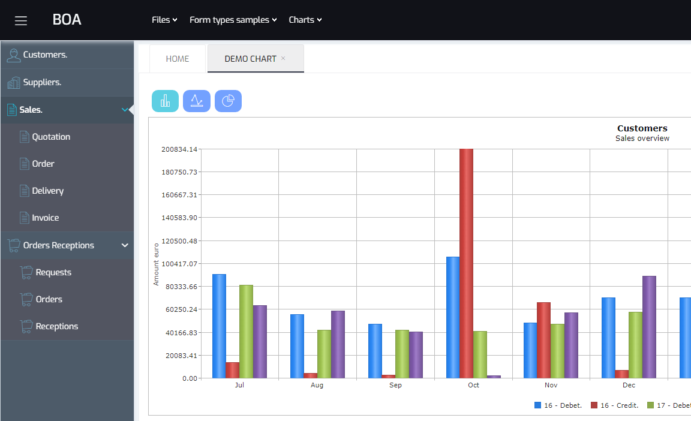This screenshot has width=691, height=421.
Task: Open Delivery under Sales
Action: (x=67, y=191)
